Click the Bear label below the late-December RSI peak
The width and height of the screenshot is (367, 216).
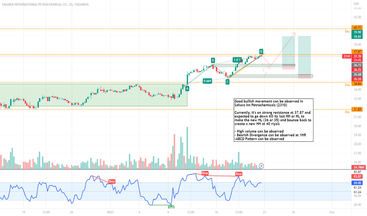pos(112,181)
